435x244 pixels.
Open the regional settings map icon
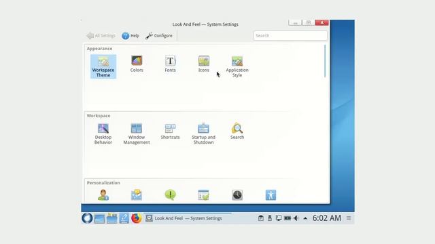(137, 195)
